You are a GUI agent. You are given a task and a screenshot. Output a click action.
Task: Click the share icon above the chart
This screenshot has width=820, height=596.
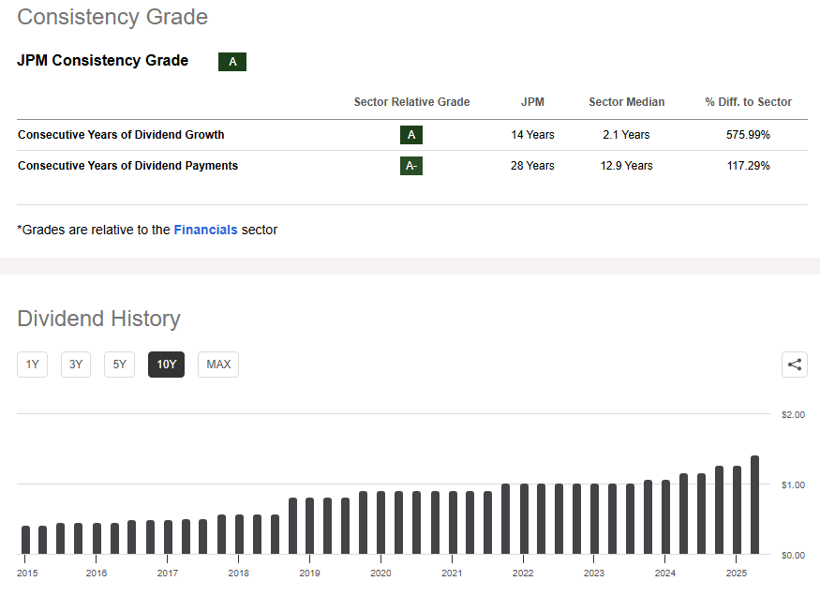795,365
